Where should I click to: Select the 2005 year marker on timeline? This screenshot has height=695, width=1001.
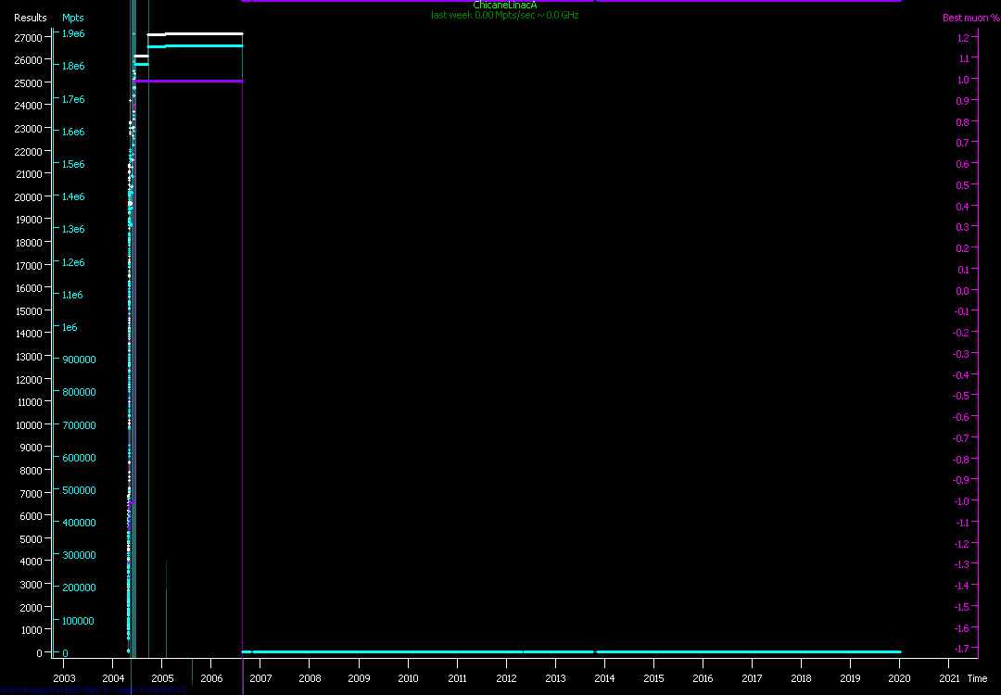coord(161,678)
